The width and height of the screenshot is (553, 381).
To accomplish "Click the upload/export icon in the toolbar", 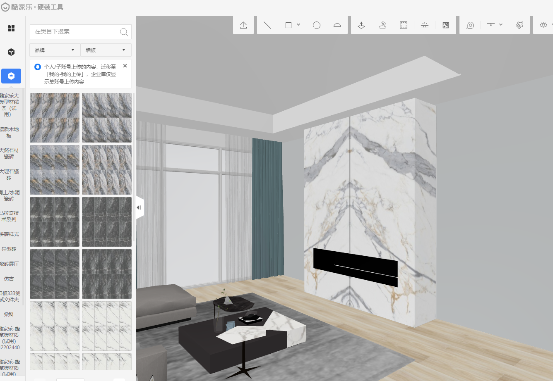I will coord(243,25).
